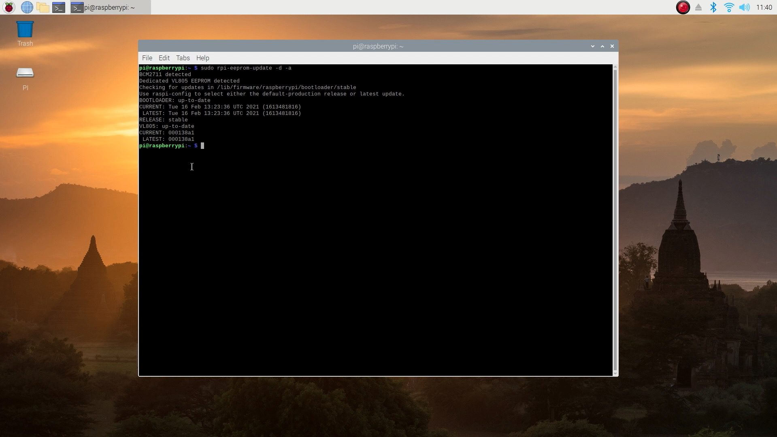Minimize the terminal window
Screen dimensions: 777x437
[x=592, y=46]
